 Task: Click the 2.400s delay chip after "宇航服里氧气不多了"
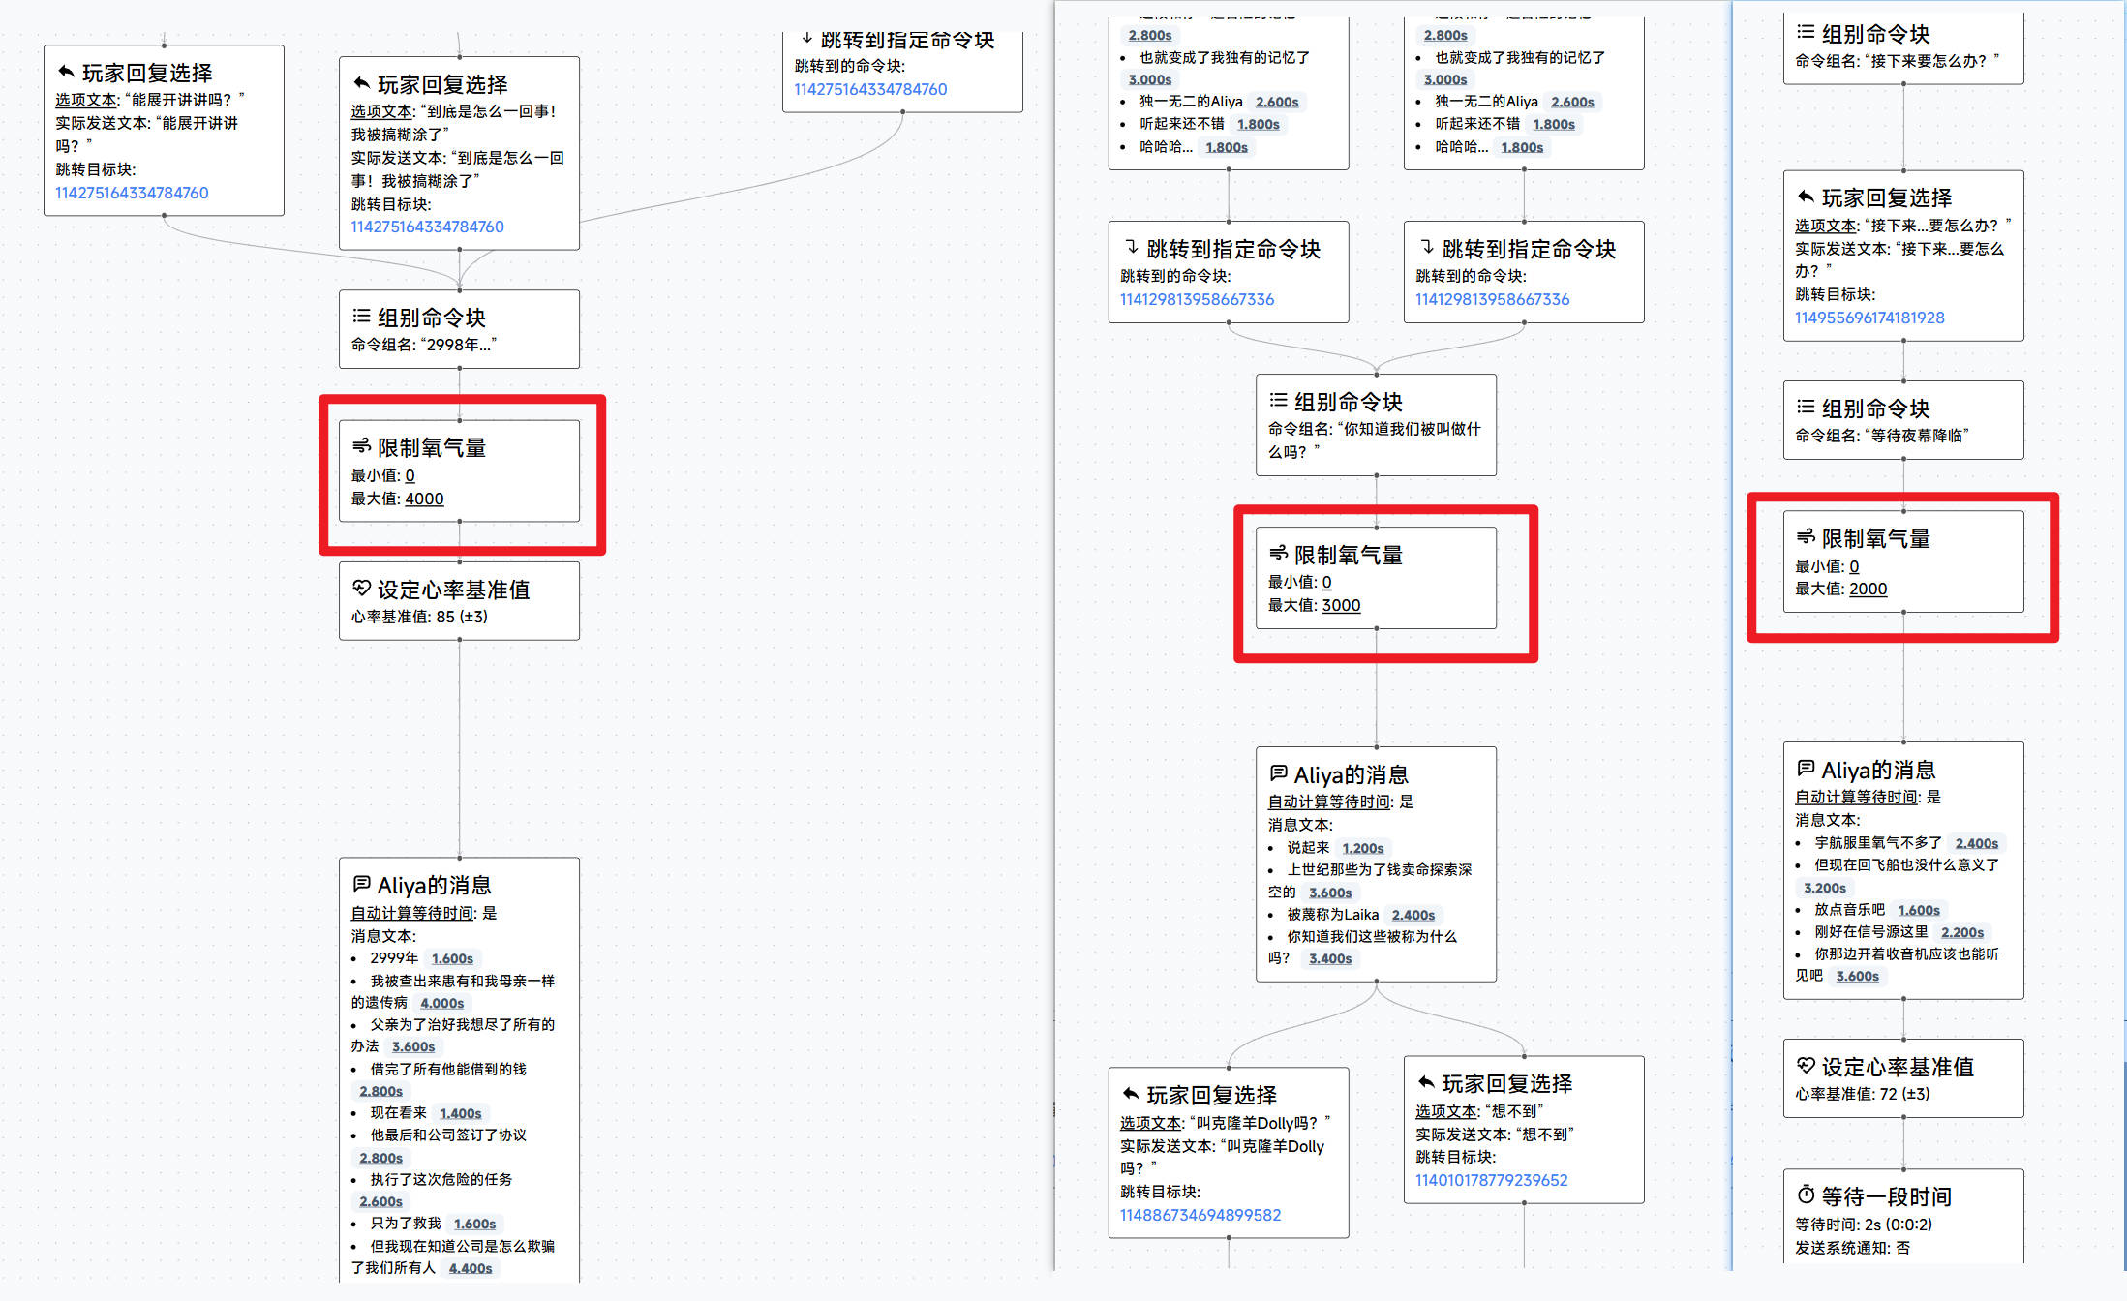click(x=1976, y=843)
